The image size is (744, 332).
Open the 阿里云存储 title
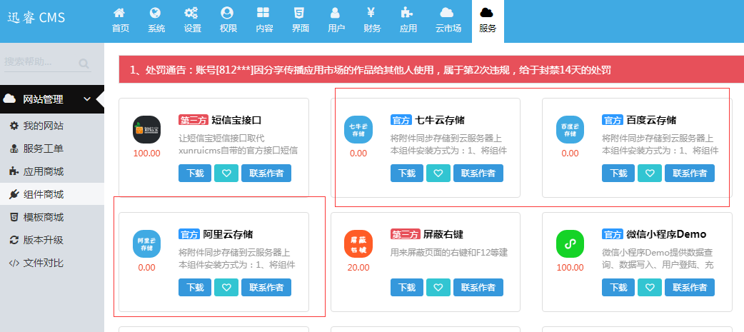click(228, 234)
